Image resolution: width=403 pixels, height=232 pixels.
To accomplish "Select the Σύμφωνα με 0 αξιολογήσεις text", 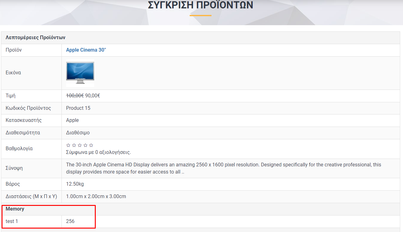I will coord(99,152).
